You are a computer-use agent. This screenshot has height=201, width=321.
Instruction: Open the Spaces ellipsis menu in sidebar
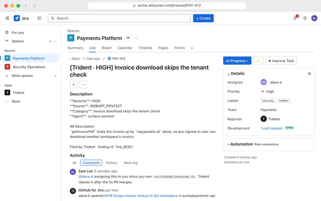pos(55,41)
